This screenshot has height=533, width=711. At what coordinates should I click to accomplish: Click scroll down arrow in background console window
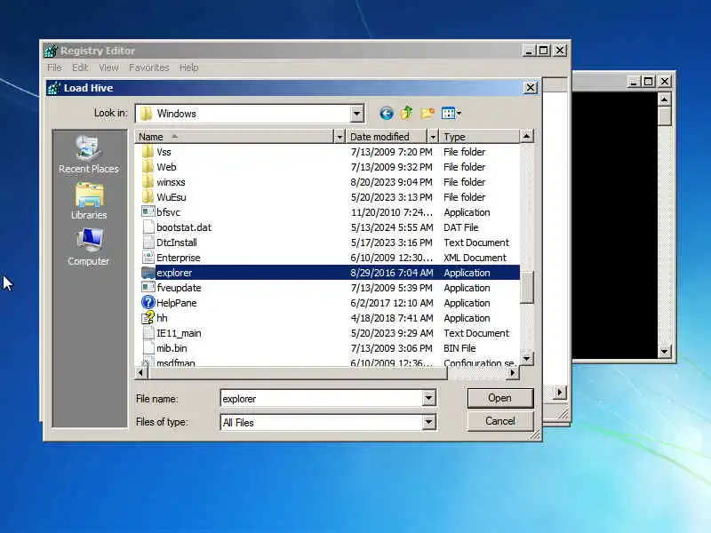coord(664,351)
